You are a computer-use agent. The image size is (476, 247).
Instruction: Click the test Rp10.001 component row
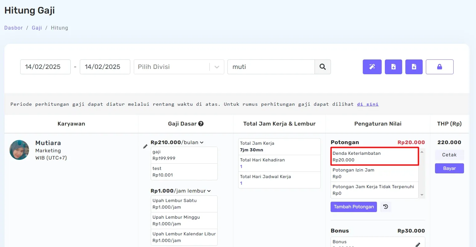[x=184, y=172]
